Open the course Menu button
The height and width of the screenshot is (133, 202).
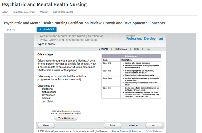[46, 125]
